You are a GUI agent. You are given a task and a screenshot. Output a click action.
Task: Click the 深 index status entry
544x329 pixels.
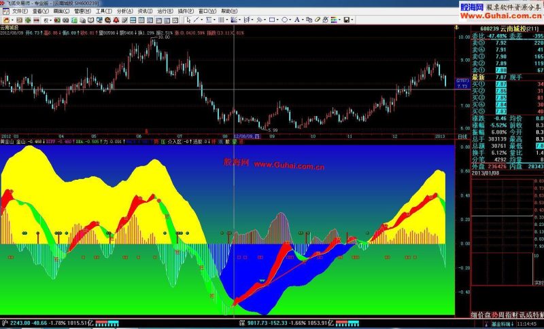coord(286,323)
